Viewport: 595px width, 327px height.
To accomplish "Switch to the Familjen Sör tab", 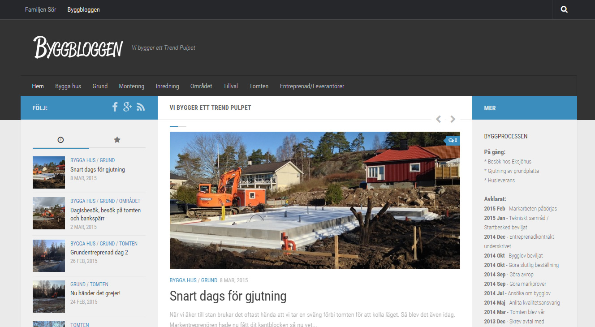I will point(41,9).
